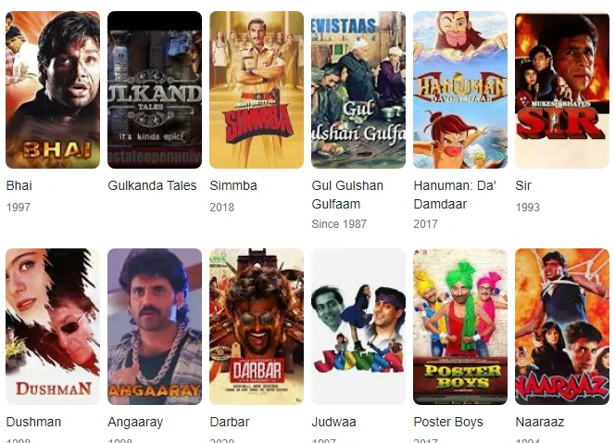Viewport: 615px width, 443px height.
Task: Open the Darbar movie poster
Action: 257,326
